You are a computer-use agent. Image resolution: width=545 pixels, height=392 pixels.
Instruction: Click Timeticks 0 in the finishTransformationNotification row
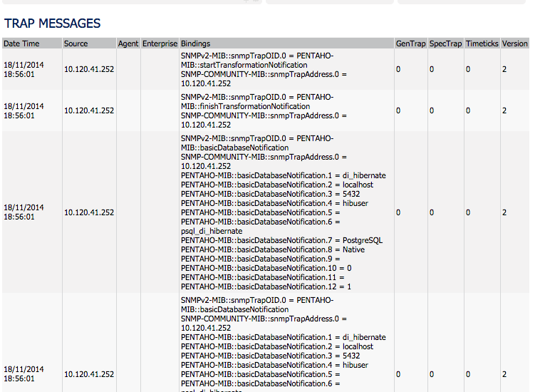tap(468, 110)
